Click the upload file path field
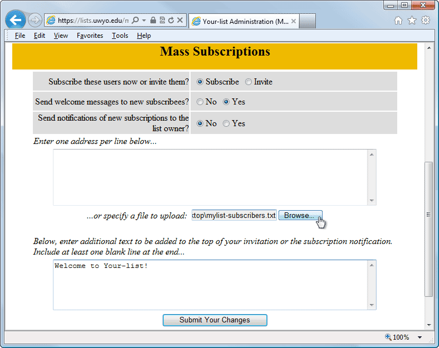The height and width of the screenshot is (348, 439). click(234, 215)
